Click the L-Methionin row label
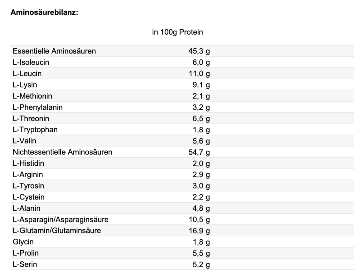The height and width of the screenshot is (280, 361). coord(32,96)
